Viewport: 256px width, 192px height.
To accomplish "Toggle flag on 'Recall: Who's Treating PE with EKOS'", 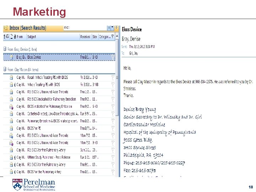I will pos(113,78).
